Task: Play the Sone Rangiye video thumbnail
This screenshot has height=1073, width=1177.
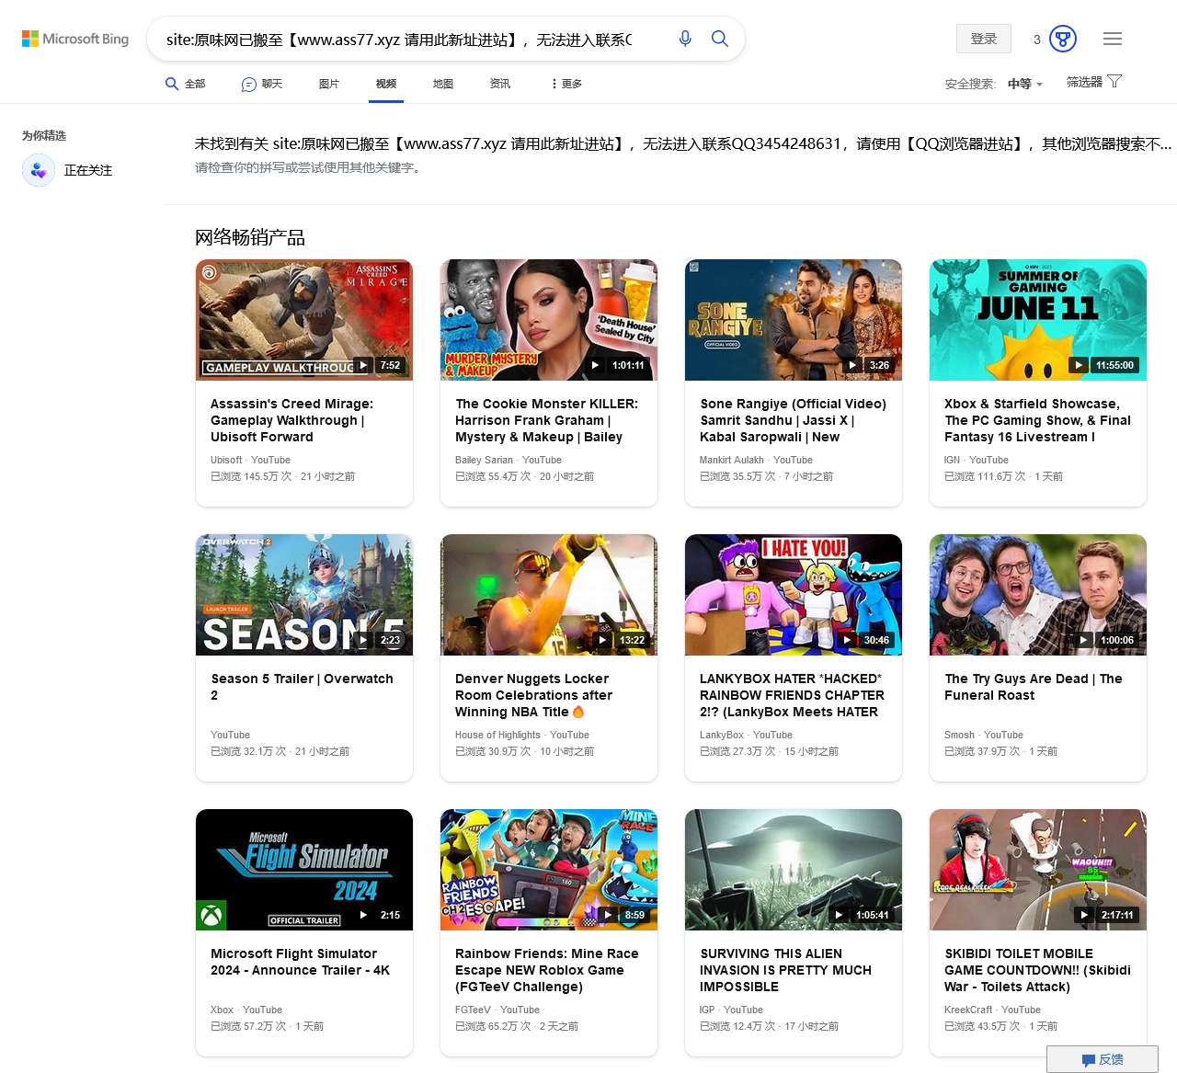Action: (x=794, y=320)
